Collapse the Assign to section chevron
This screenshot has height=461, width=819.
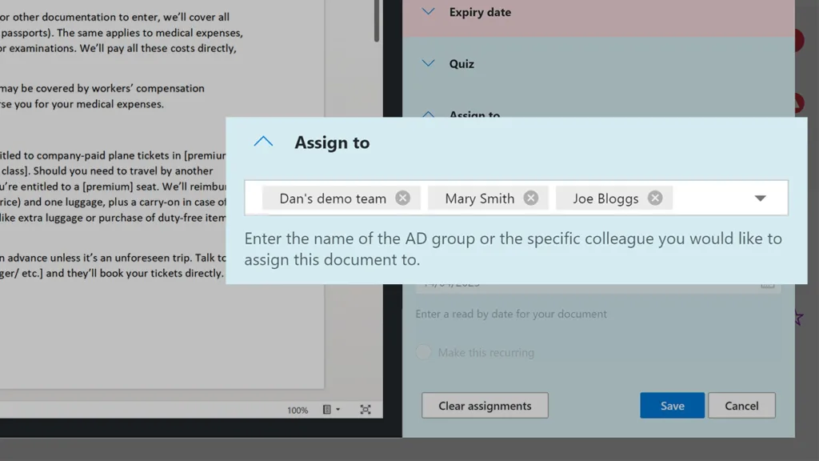click(x=263, y=142)
